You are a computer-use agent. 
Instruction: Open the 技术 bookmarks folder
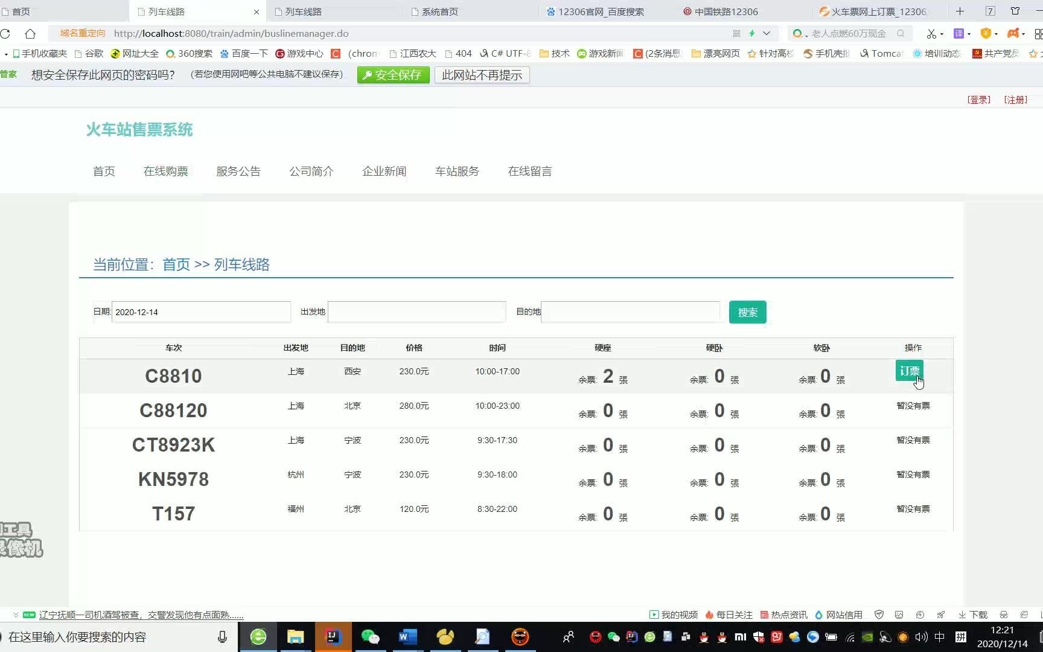tap(555, 54)
